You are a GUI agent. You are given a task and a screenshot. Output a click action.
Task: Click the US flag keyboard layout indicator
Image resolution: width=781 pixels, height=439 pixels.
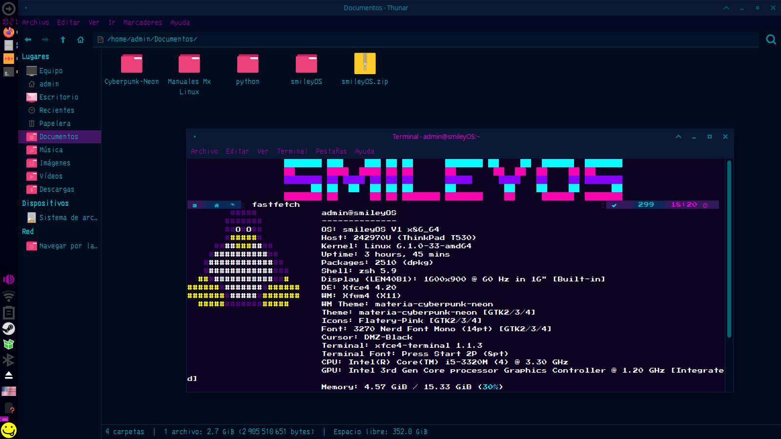9,391
